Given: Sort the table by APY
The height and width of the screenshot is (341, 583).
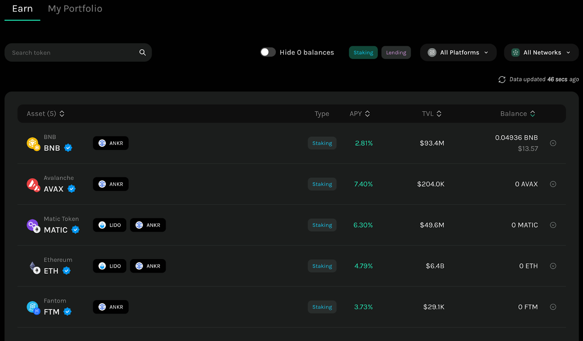Looking at the screenshot, I should pyautogui.click(x=360, y=114).
